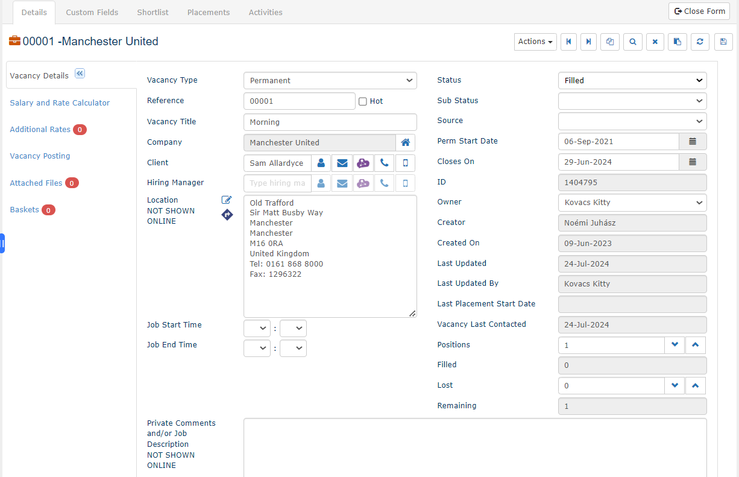739x477 pixels.
Task: Increase the Positions value
Action: pos(695,345)
